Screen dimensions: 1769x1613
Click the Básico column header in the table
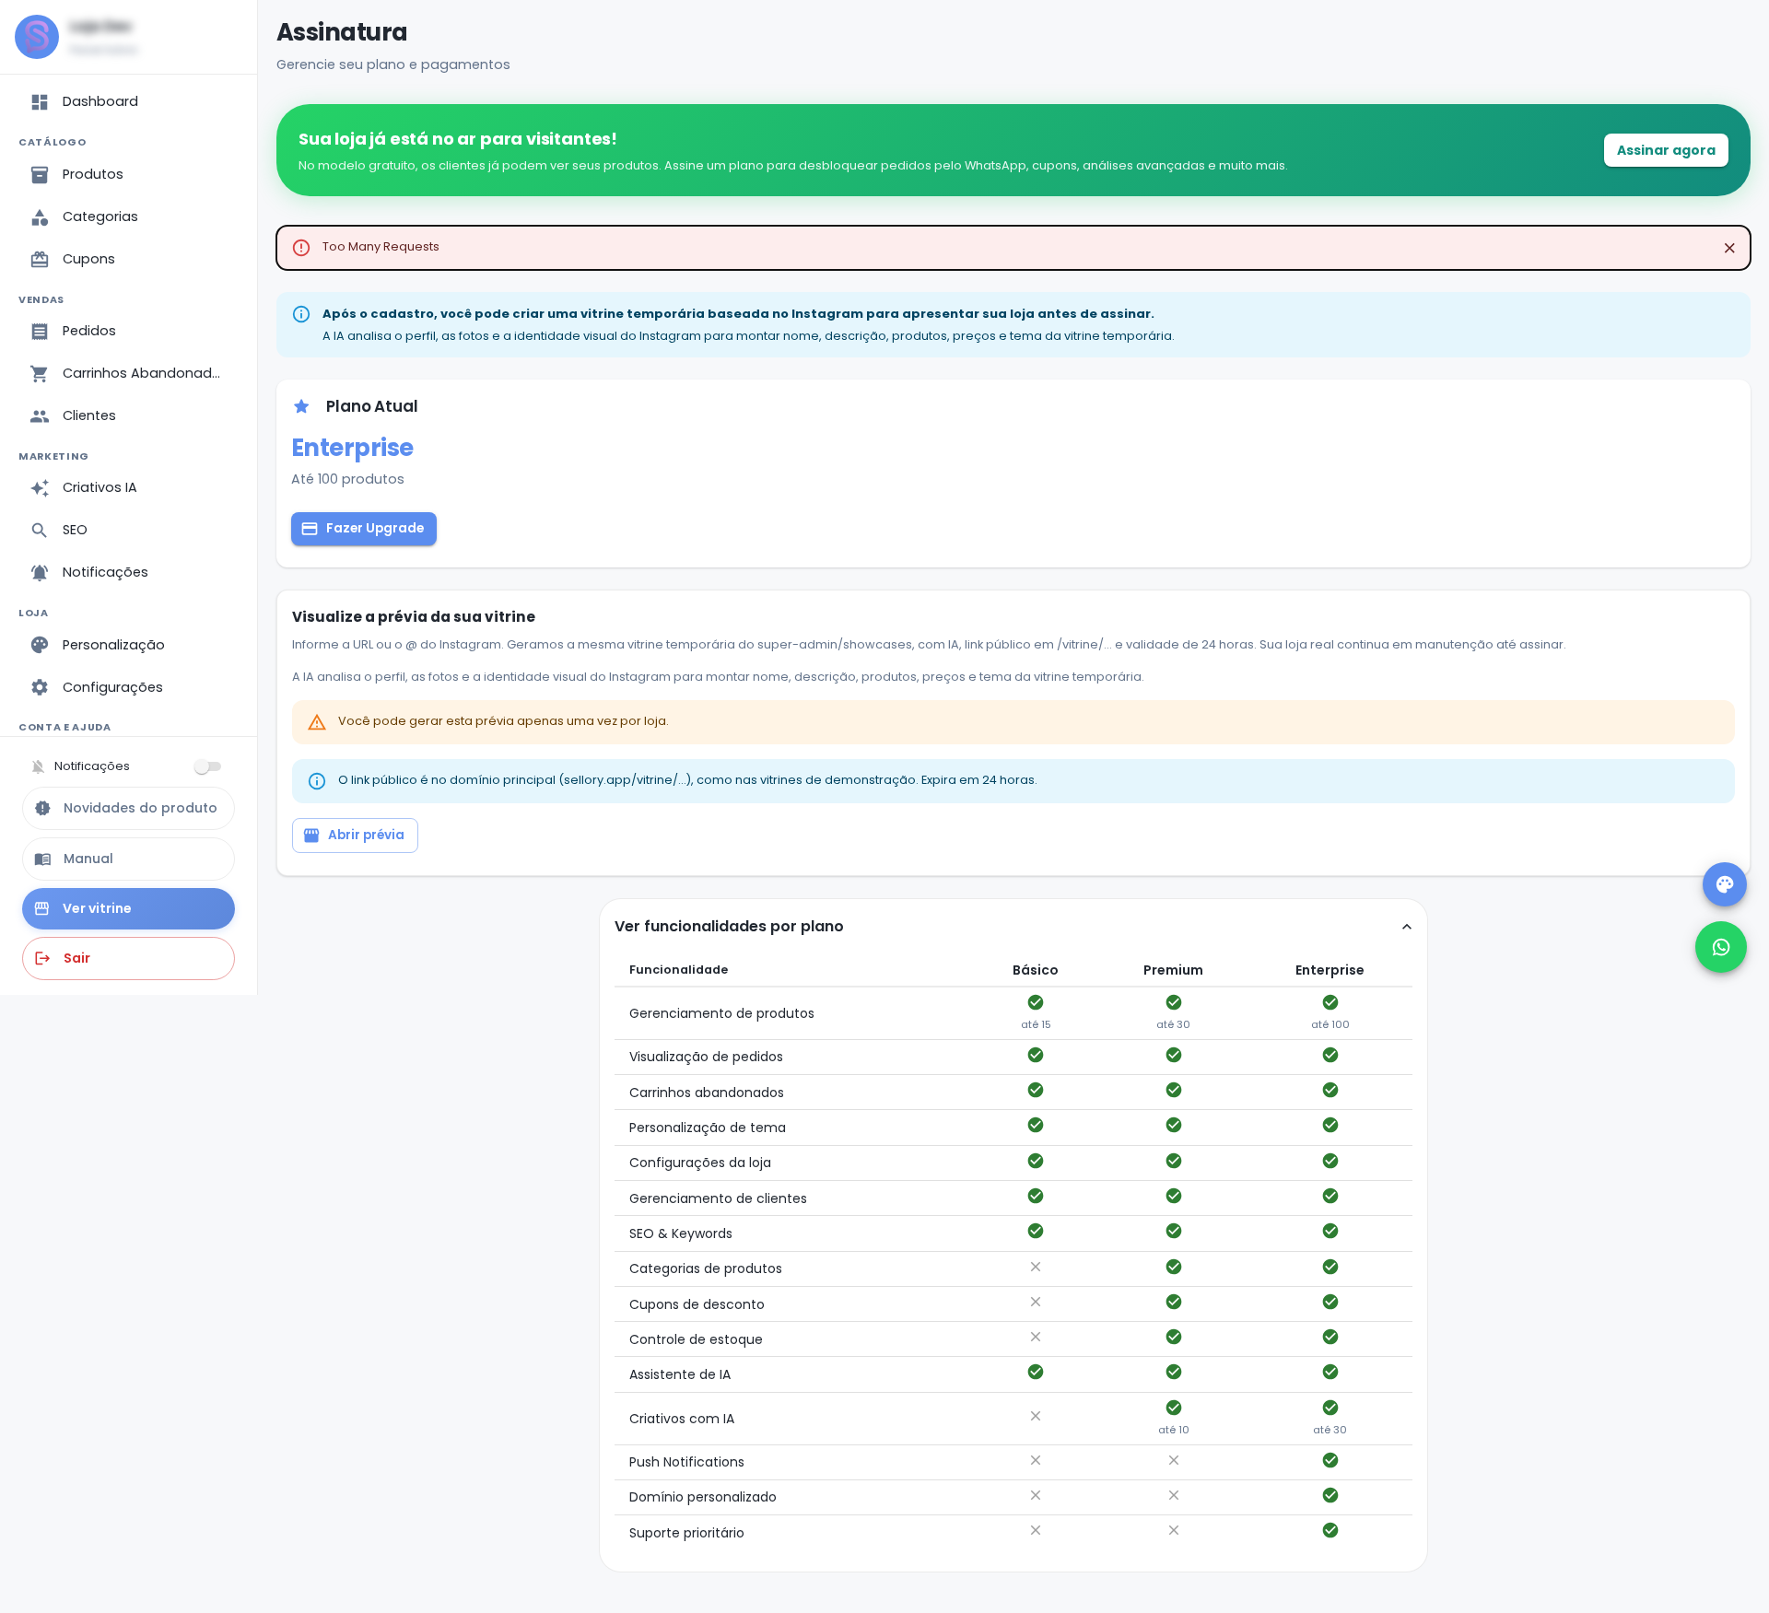coord(1035,970)
